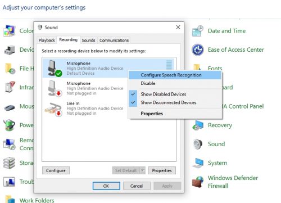
Task: Click the Set Default button
Action: (126, 170)
